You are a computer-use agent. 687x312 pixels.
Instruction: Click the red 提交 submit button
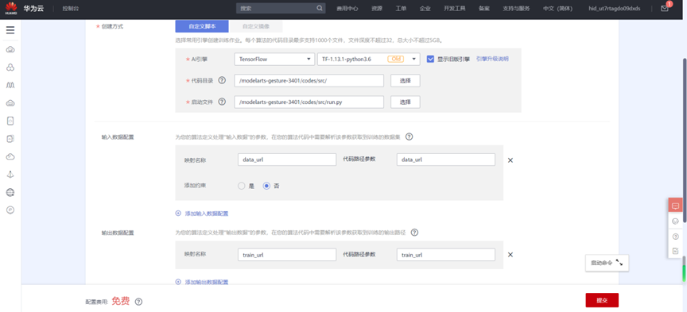[x=602, y=300]
